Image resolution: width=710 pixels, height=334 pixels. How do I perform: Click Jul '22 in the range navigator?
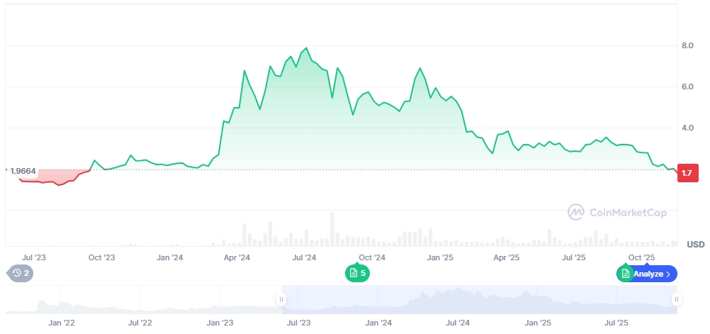pos(140,323)
